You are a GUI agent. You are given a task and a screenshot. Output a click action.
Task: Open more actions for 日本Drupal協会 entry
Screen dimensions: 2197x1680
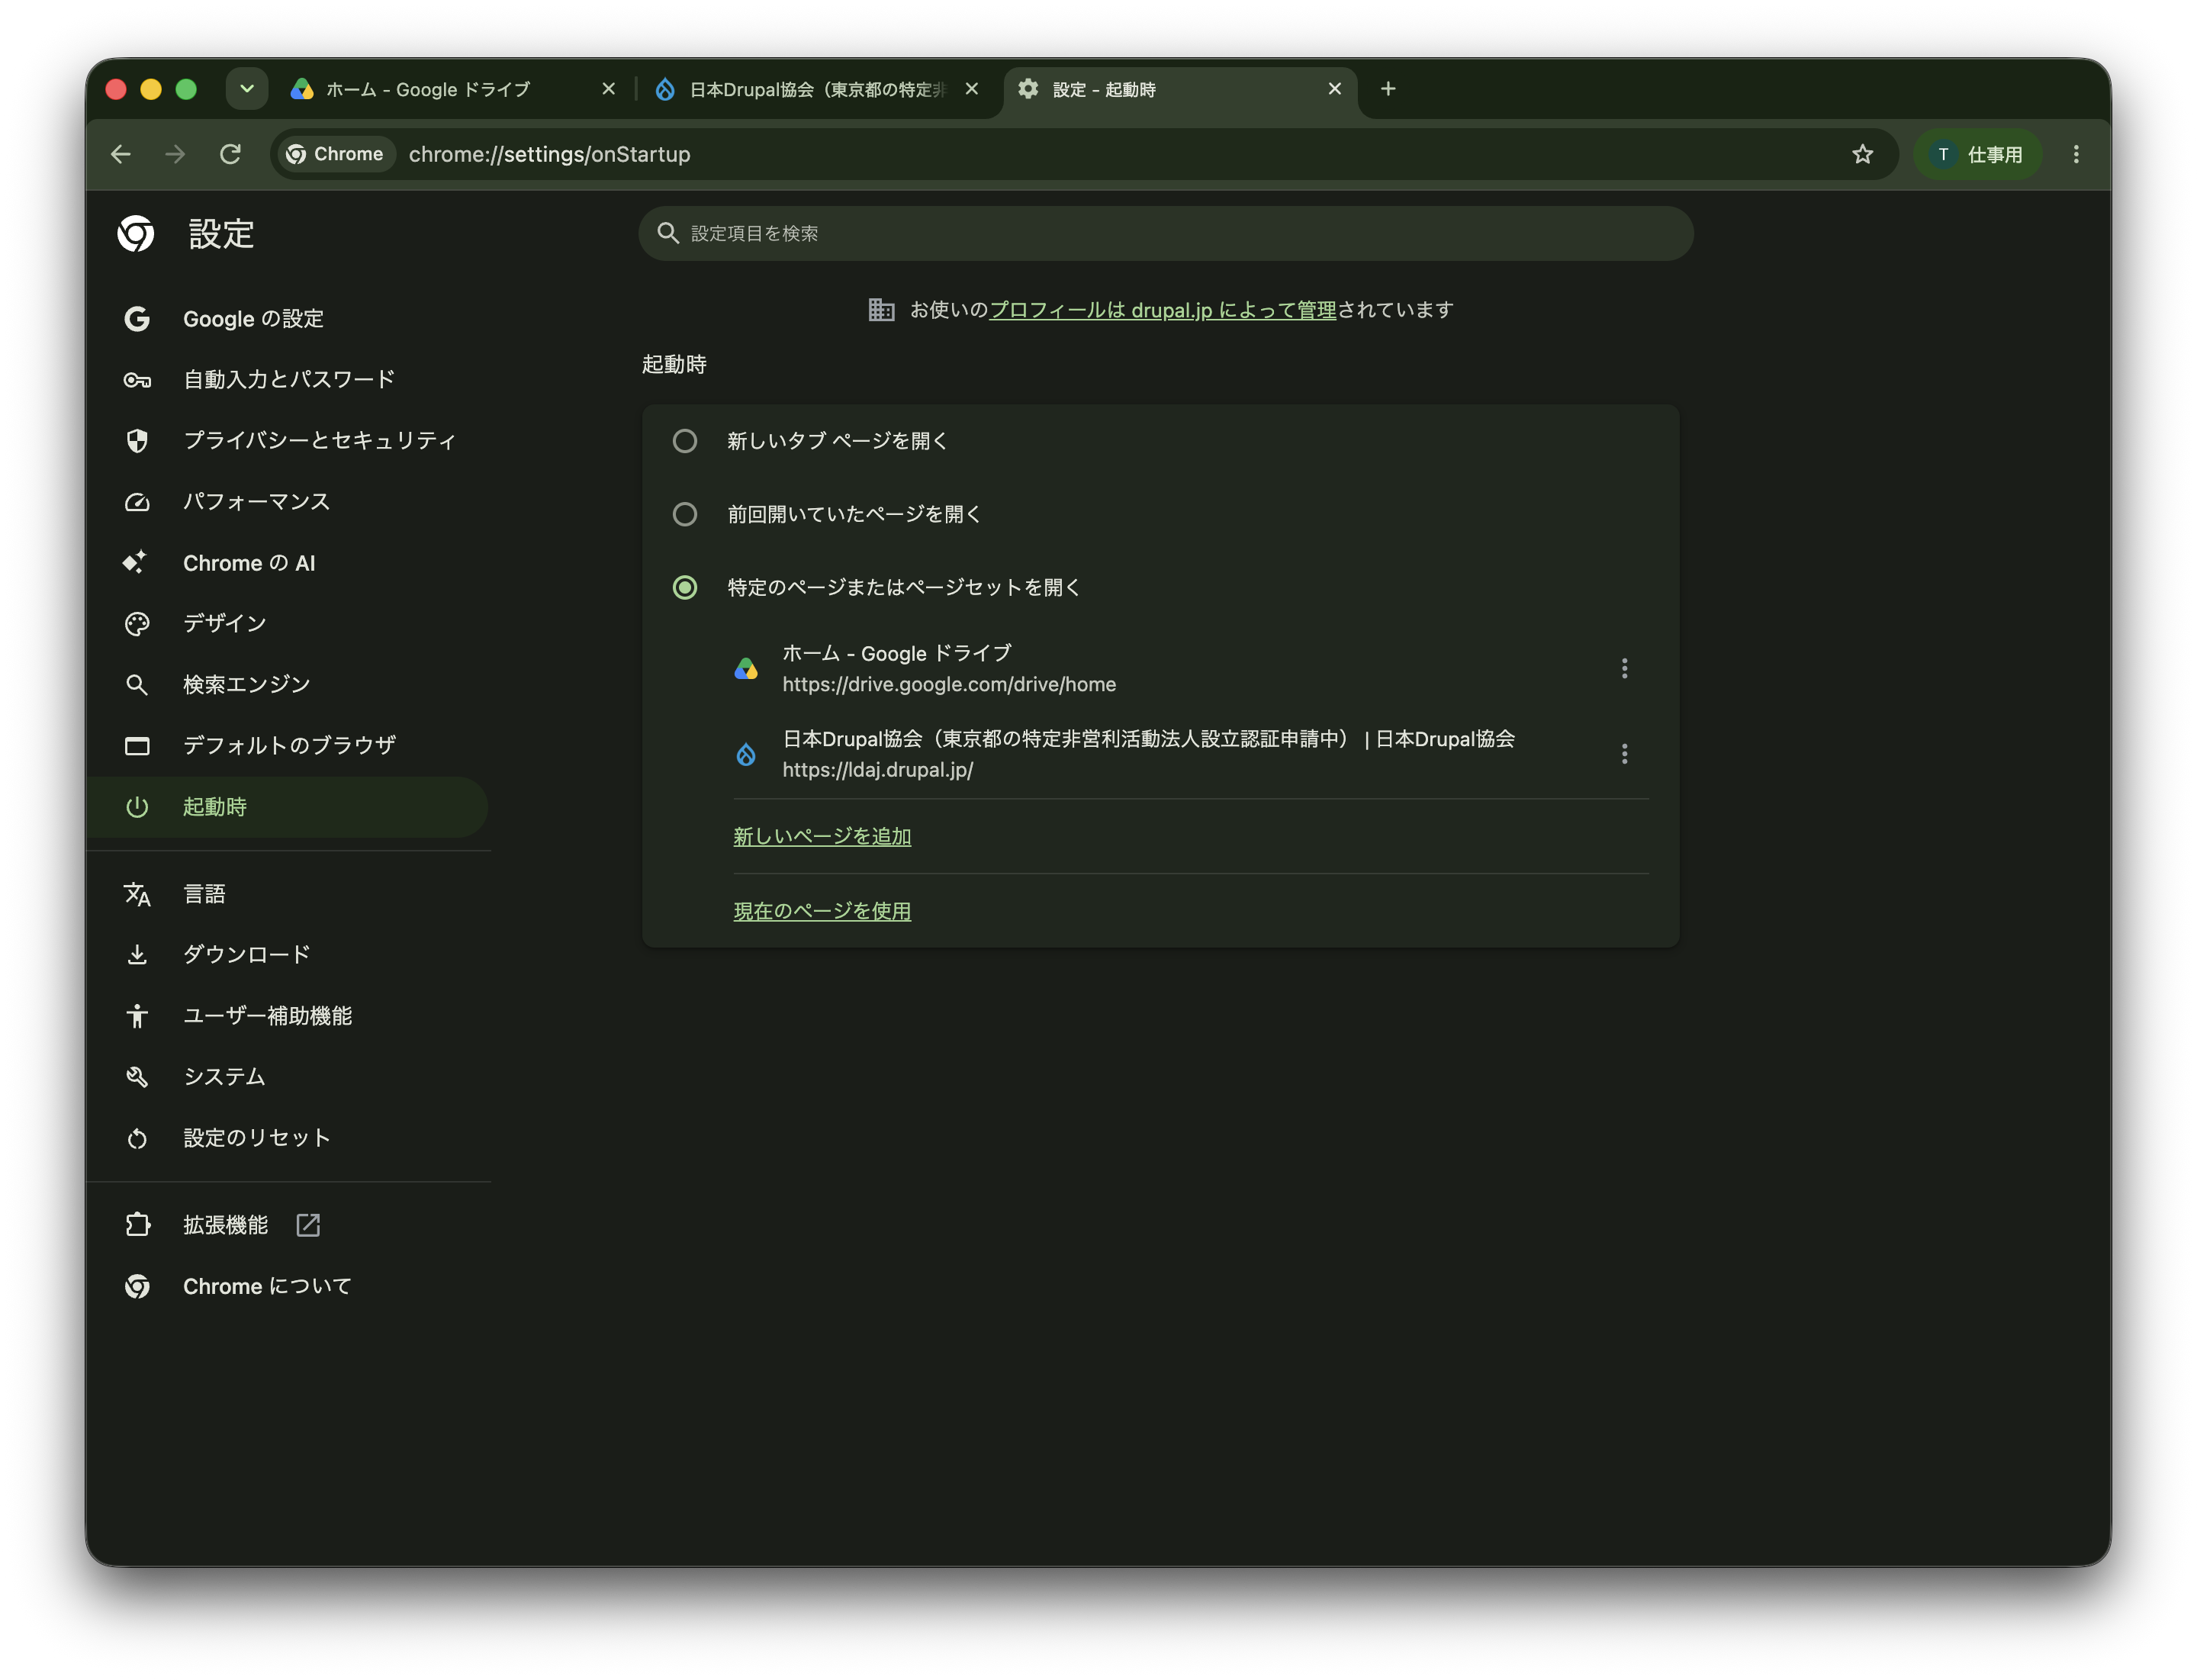1624,754
